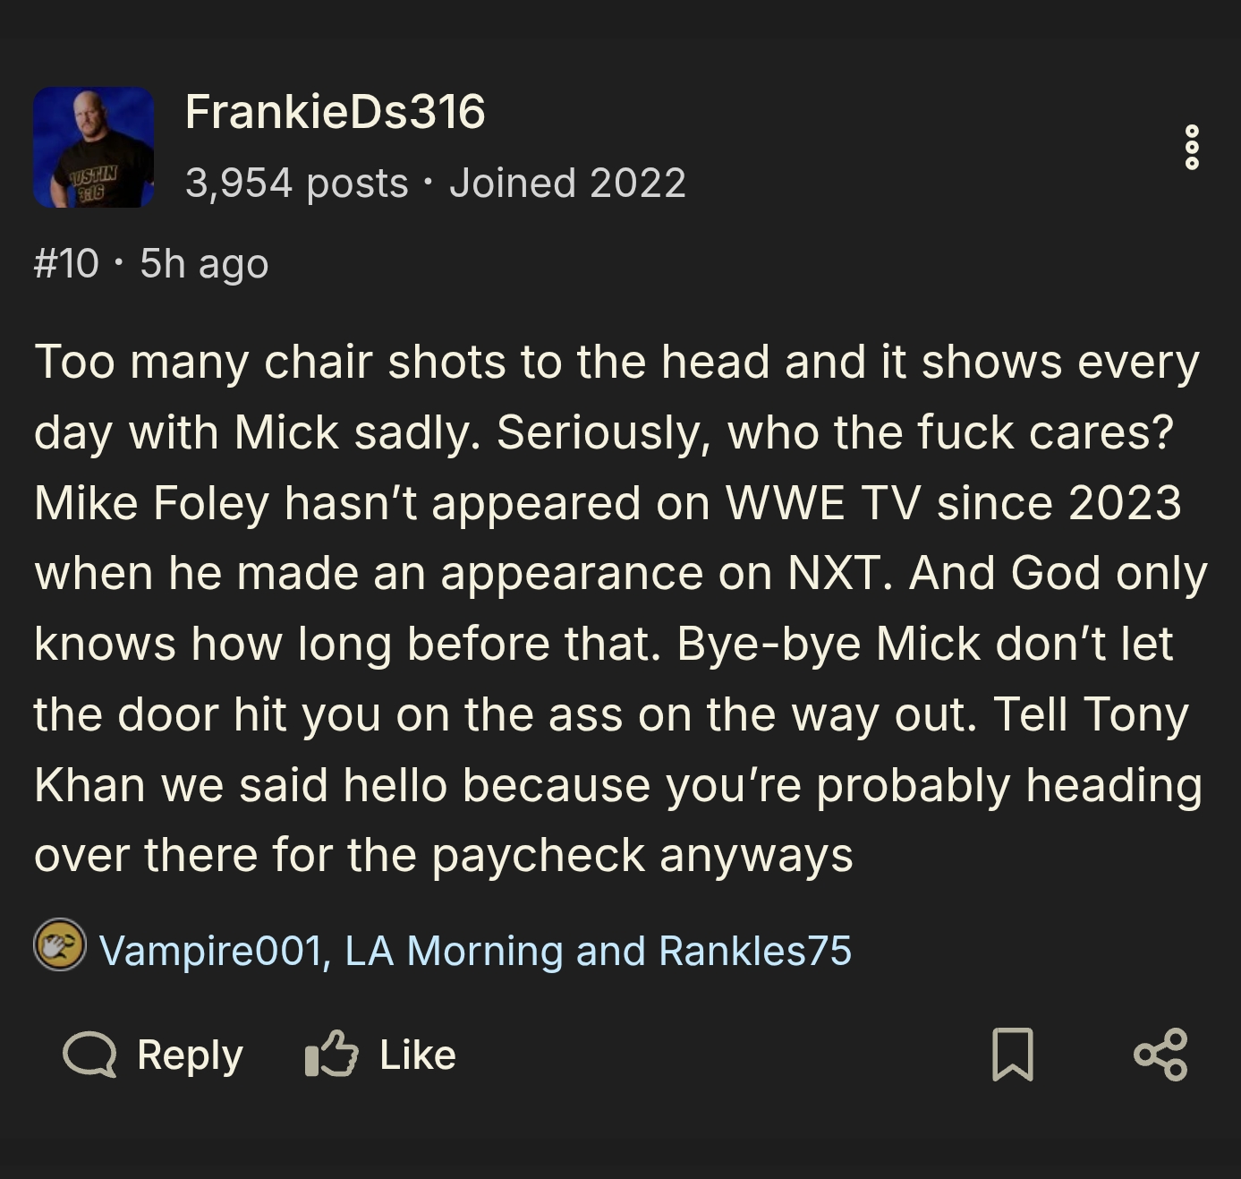This screenshot has width=1241, height=1179.
Task: Click the #10 post number permalink
Action: [66, 263]
